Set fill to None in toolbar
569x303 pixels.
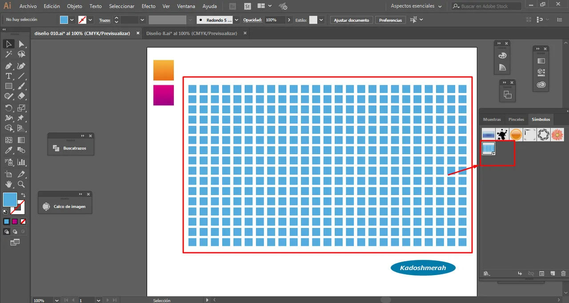tap(23, 221)
